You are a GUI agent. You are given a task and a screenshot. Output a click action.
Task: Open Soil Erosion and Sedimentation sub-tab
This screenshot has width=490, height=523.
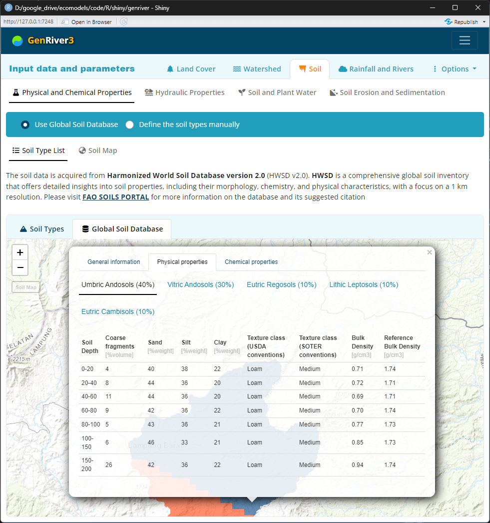[387, 92]
